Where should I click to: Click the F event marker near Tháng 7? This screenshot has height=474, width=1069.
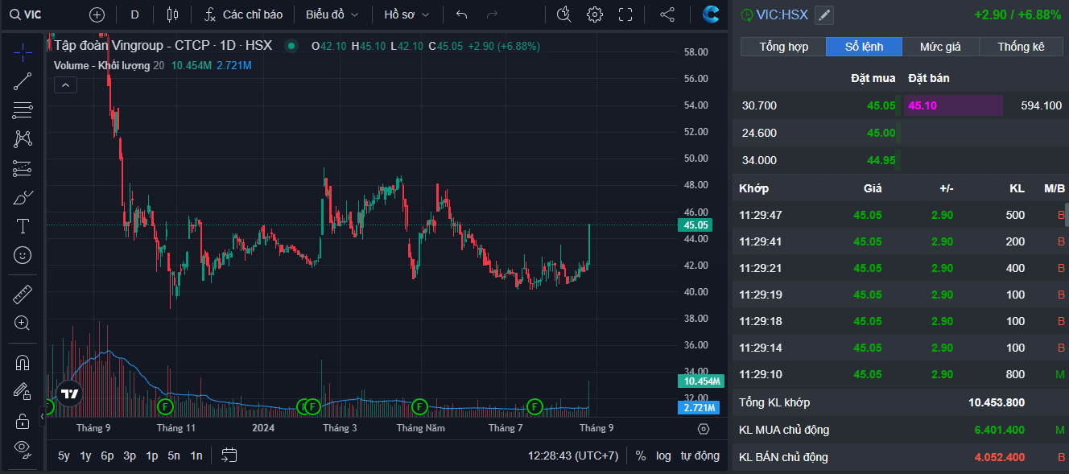(x=535, y=406)
